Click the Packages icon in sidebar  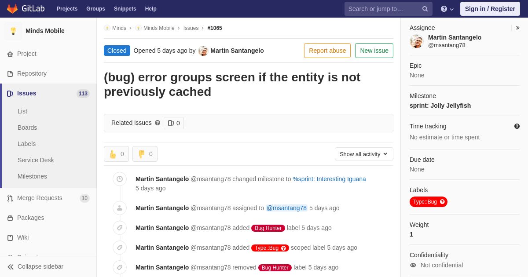pyautogui.click(x=10, y=218)
